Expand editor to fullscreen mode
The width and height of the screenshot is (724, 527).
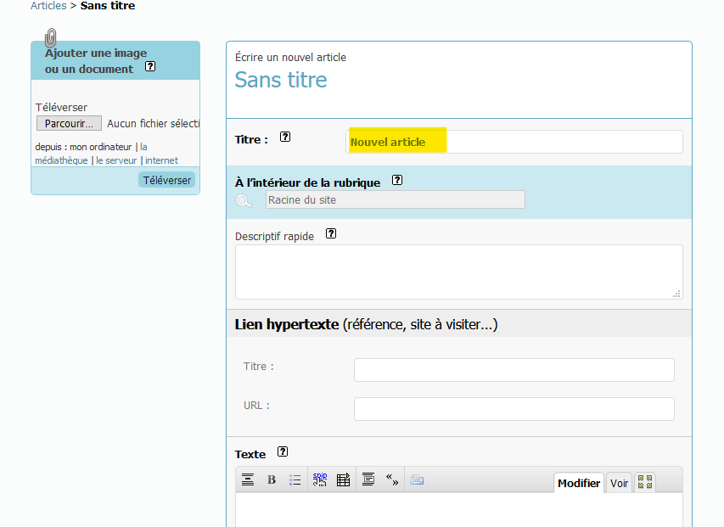tap(645, 482)
